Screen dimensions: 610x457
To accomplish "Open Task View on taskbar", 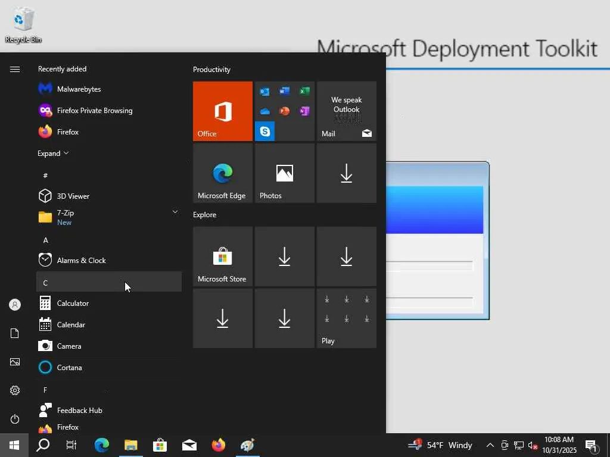I will click(71, 445).
